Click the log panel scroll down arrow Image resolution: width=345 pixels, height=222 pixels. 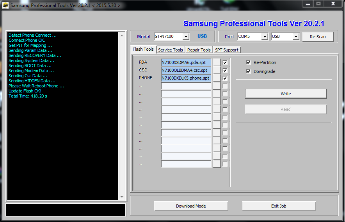coord(122,197)
